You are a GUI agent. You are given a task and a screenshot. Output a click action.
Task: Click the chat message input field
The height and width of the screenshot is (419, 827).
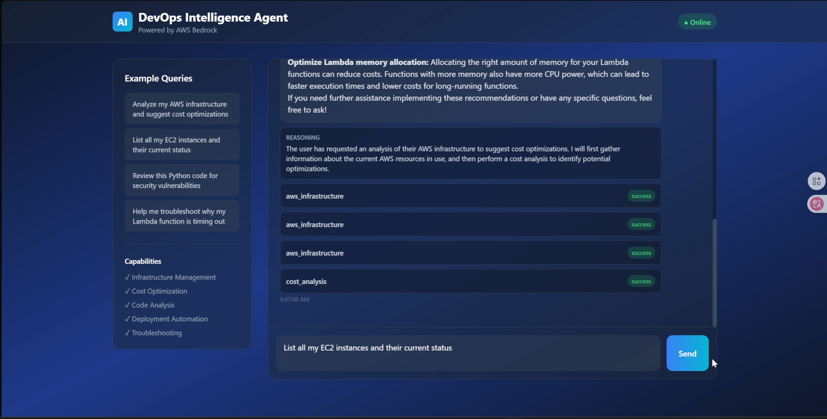[x=468, y=353]
